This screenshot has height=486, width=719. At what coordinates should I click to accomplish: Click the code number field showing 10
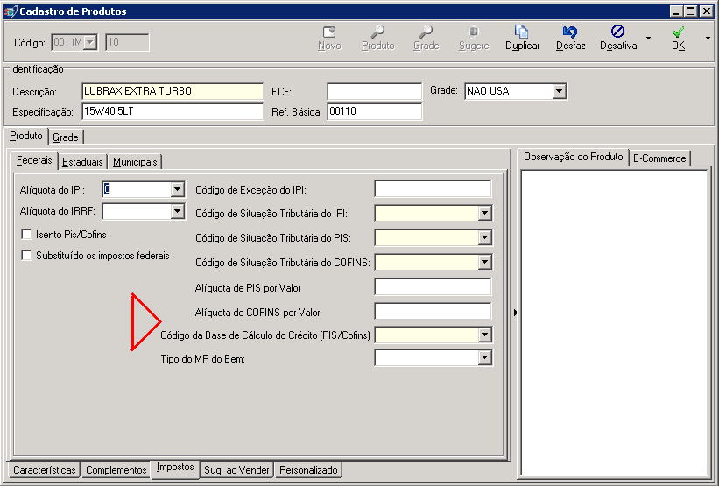pyautogui.click(x=127, y=43)
